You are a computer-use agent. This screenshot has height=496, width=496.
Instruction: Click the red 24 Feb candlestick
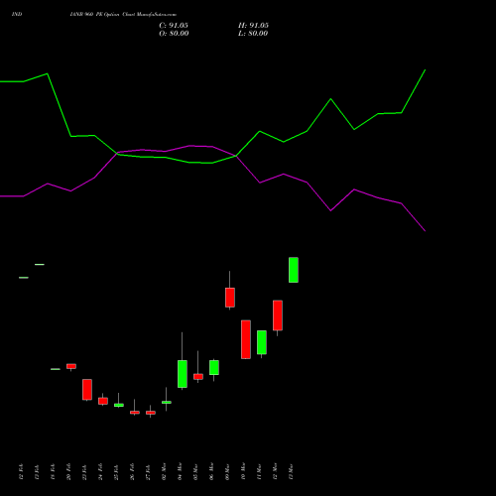[x=103, y=401]
